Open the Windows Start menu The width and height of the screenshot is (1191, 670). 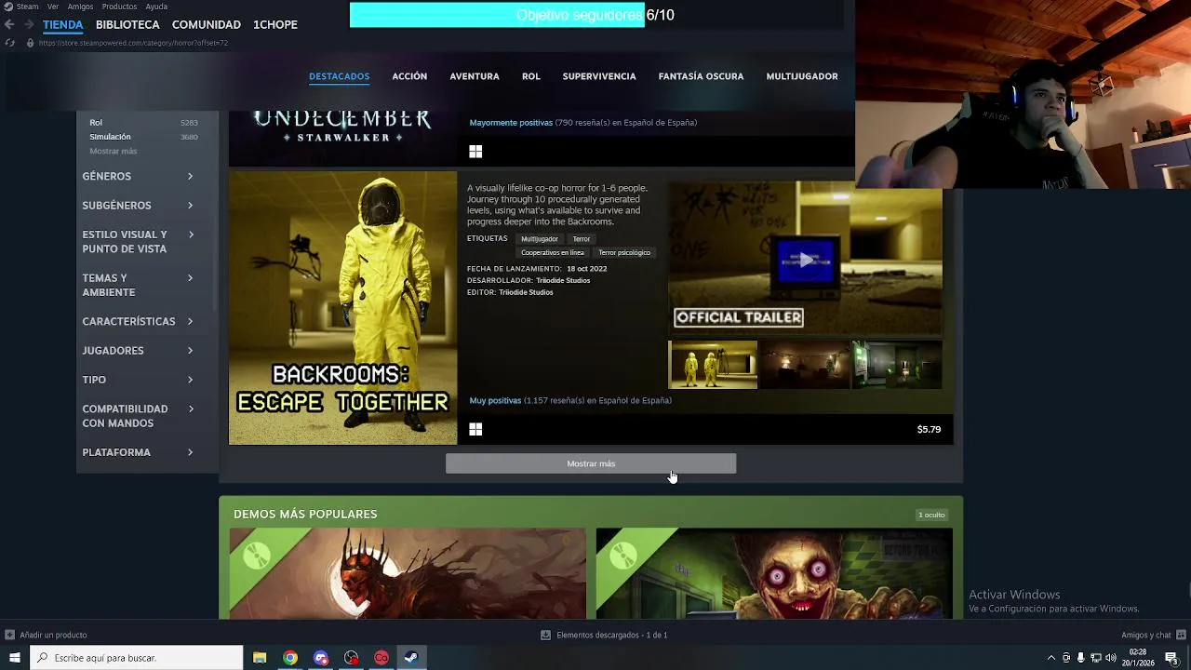14,658
